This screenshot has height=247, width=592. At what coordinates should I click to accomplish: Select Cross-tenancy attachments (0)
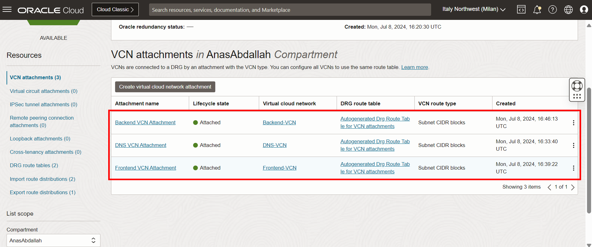45,152
